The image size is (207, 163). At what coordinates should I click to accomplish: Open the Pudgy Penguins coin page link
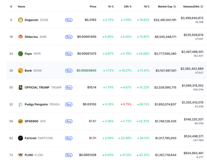(x=36, y=104)
